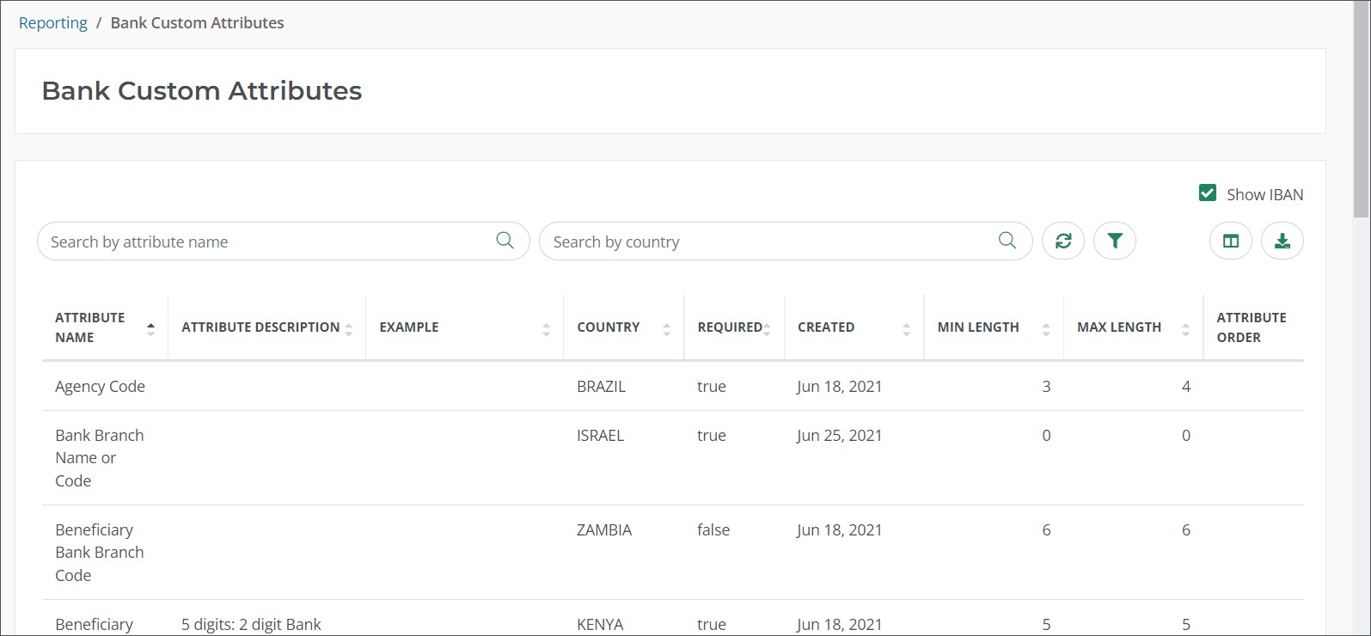The height and width of the screenshot is (636, 1371).
Task: Click the Bank Custom Attributes page heading
Action: tap(202, 91)
